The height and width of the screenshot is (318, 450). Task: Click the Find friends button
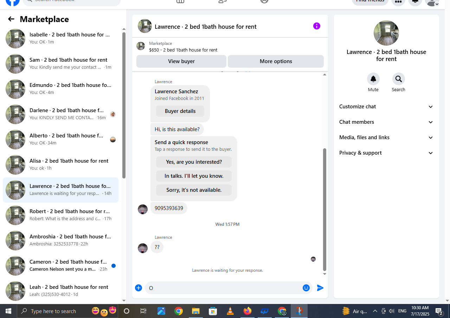(370, 2)
